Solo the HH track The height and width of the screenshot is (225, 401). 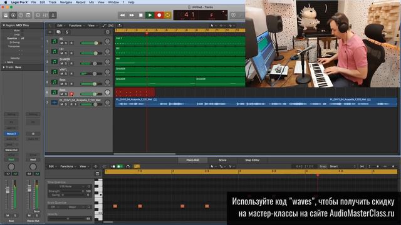pos(66,53)
